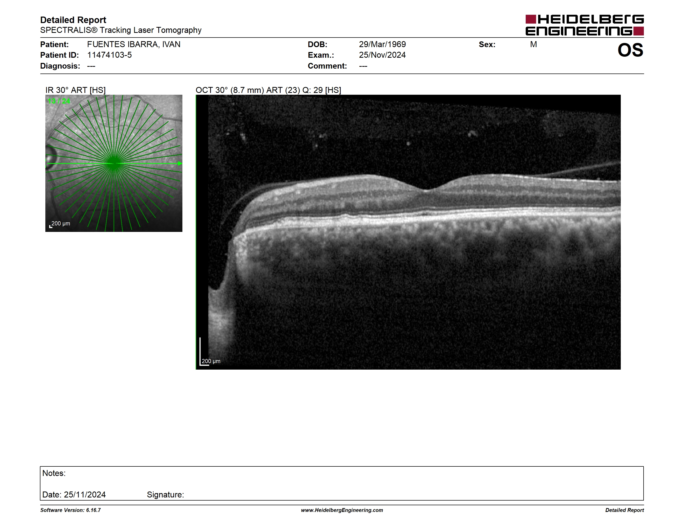Click the 200 µm scale bar in OCT image
Screen dimensions: 684x528
[210, 352]
